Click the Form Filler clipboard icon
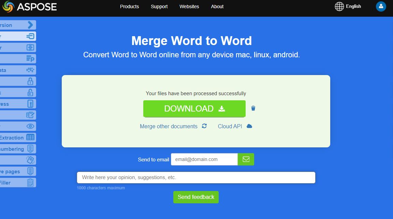393x219 pixels. 31,182
